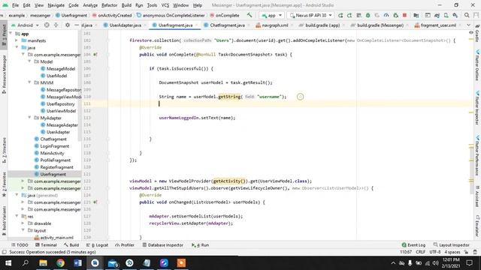Open the app run configuration dropdown
This screenshot has width=481, height=270.
[272, 15]
